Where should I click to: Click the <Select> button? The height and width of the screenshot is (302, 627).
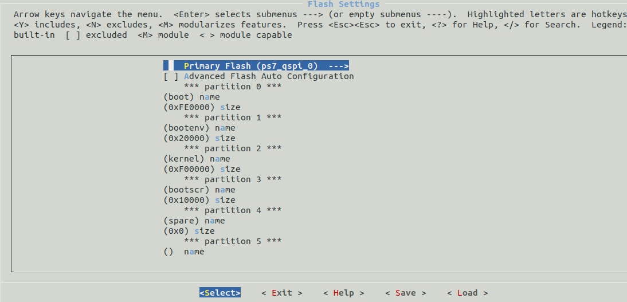(x=220, y=293)
